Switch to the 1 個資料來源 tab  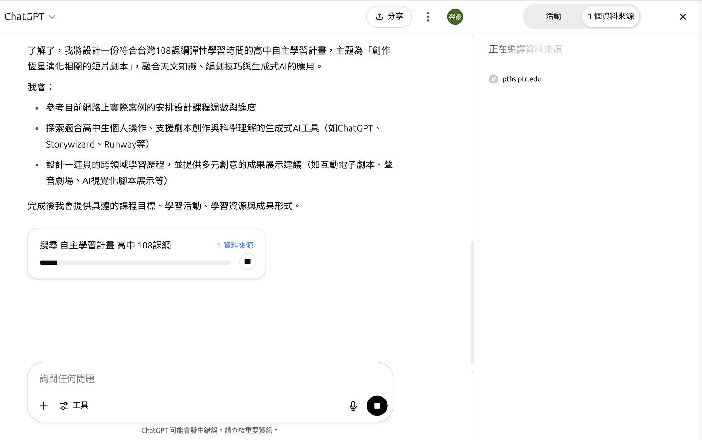610,16
